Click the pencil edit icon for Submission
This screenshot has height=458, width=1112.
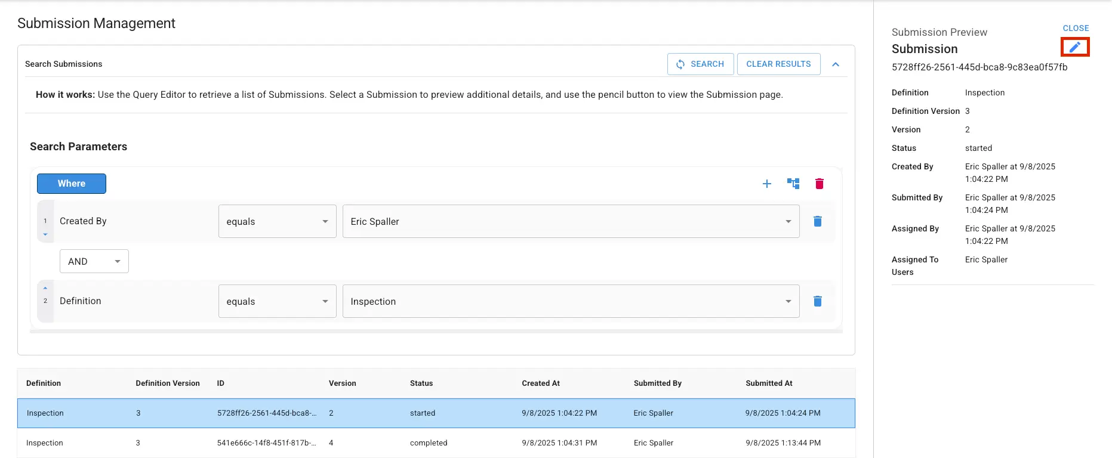1075,47
